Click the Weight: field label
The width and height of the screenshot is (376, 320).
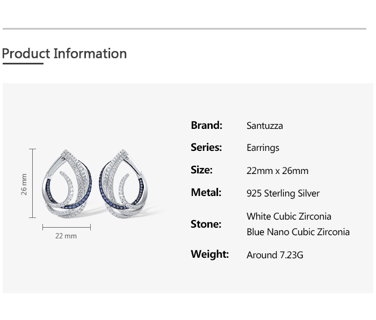[x=209, y=254]
